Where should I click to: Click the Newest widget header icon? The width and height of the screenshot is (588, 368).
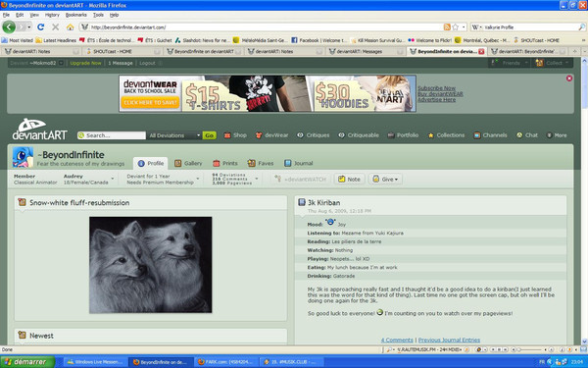tap(23, 335)
